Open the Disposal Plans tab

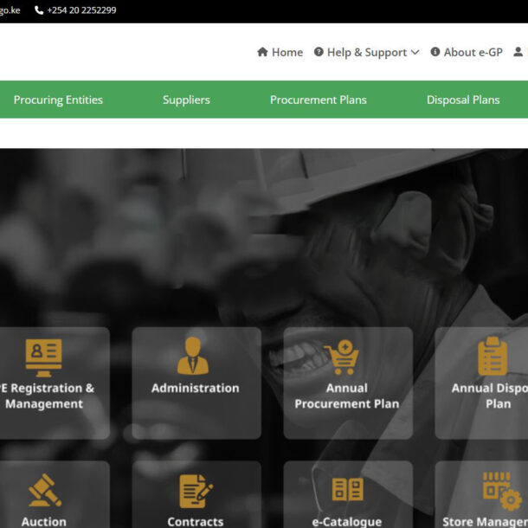coord(463,100)
